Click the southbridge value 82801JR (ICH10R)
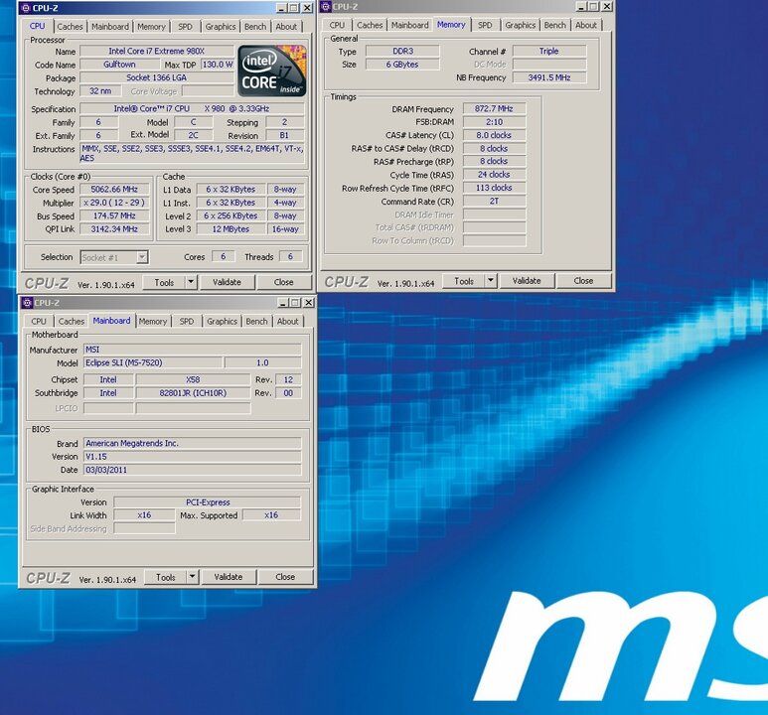 tap(193, 393)
